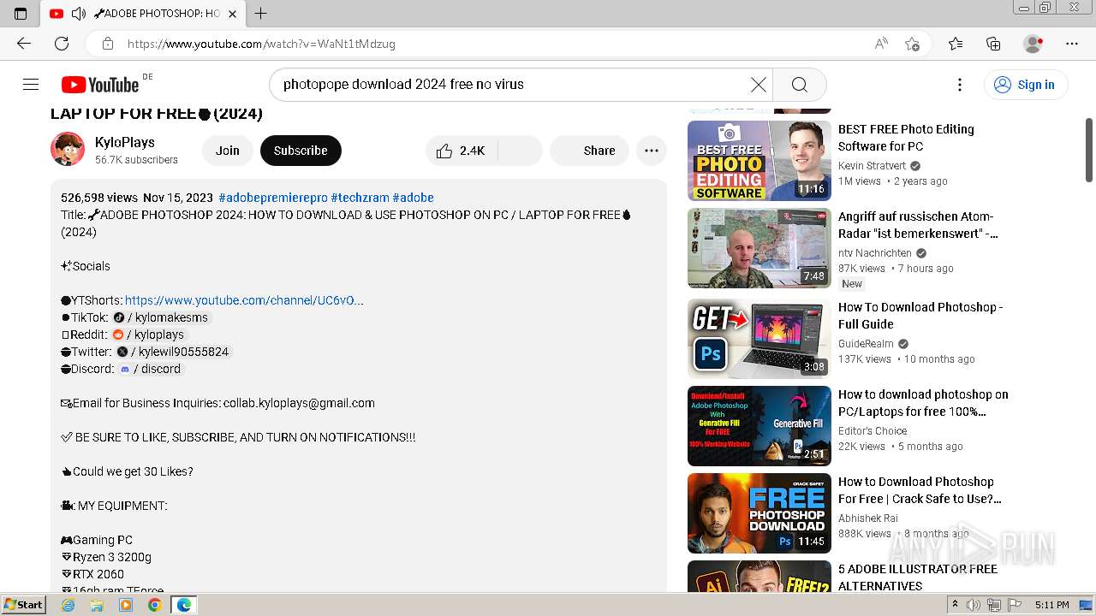Open BEST FREE Photo Editing Software thumbnail
Screen dimensions: 1096x616
(759, 161)
